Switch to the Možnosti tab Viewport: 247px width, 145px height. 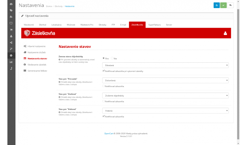tap(71, 25)
